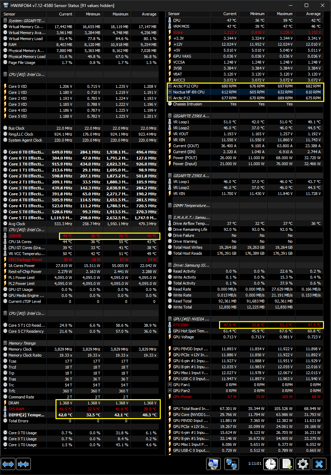
Task: Select the +12V voltage row
Action: (x=245, y=44)
